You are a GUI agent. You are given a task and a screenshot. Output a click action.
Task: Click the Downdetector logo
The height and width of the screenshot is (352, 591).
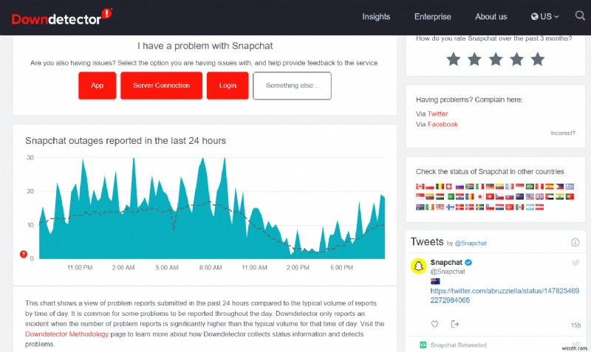61,17
